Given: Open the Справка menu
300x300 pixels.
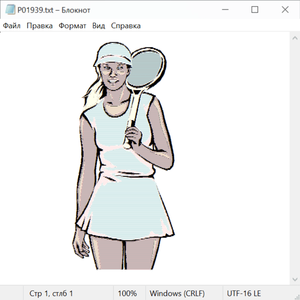Looking at the screenshot, I should (126, 26).
